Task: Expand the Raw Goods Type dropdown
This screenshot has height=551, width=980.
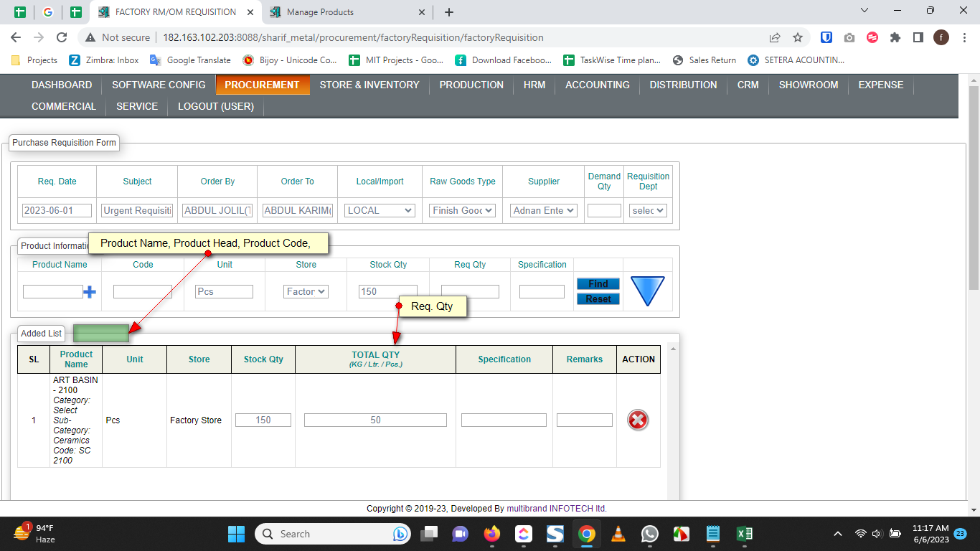Action: (x=463, y=210)
